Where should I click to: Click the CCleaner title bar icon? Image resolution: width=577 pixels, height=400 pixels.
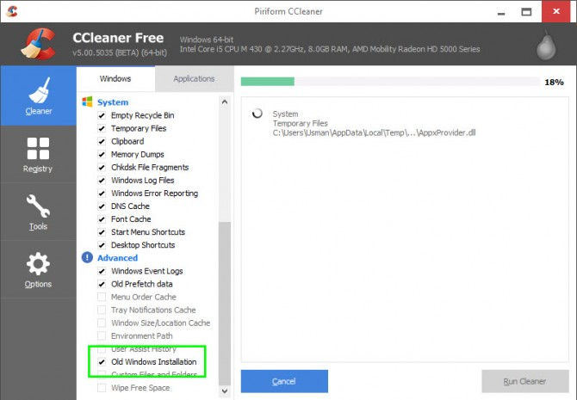tap(12, 11)
